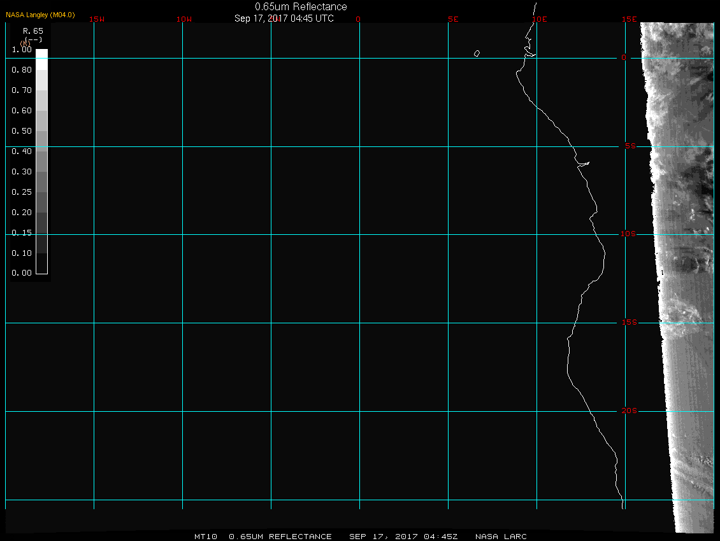Click the 'R.65' colorbar heading
Screen dimensions: 720x541
33,31
